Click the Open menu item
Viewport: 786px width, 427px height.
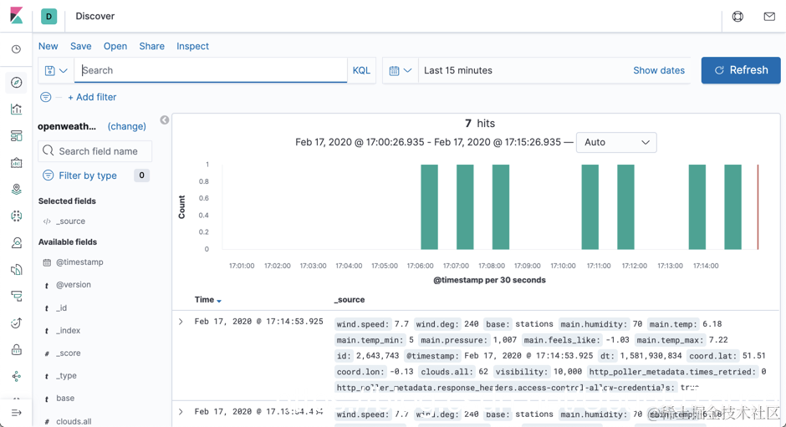[x=115, y=46]
